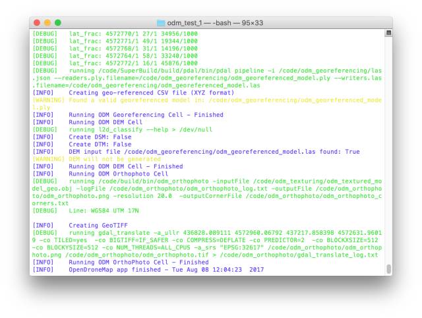Click the green zoom window button
The height and width of the screenshot is (318, 422).
click(x=58, y=23)
